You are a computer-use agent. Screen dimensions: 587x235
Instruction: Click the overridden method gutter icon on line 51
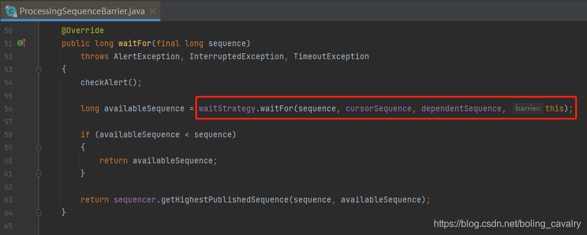tap(21, 43)
